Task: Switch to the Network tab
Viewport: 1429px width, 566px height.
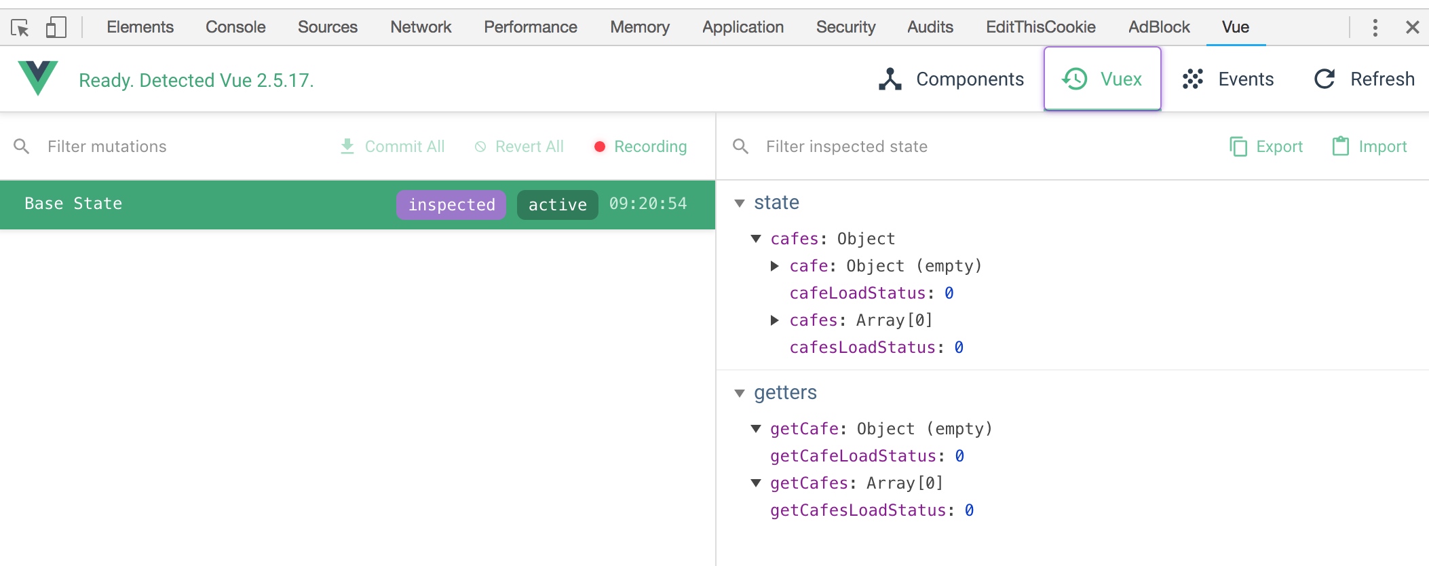Action: 421,27
